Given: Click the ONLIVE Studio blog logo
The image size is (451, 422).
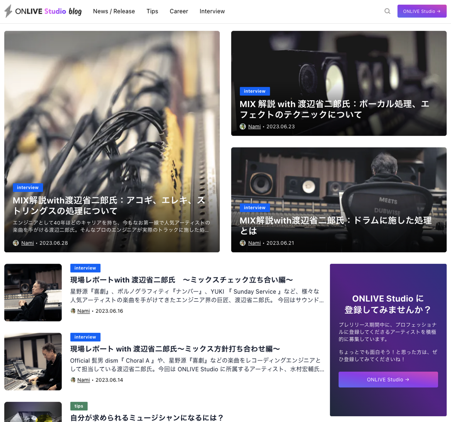Looking at the screenshot, I should (x=43, y=11).
